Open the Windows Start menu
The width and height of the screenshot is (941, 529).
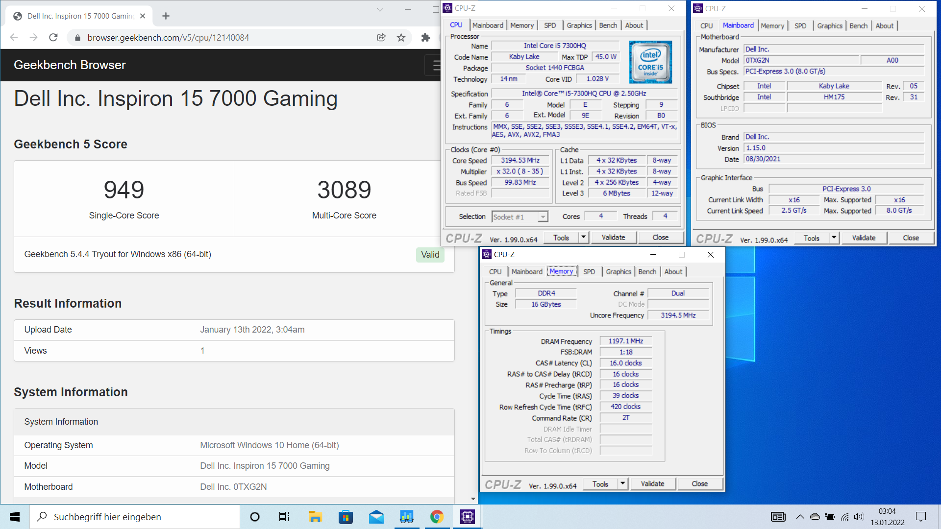click(x=15, y=517)
